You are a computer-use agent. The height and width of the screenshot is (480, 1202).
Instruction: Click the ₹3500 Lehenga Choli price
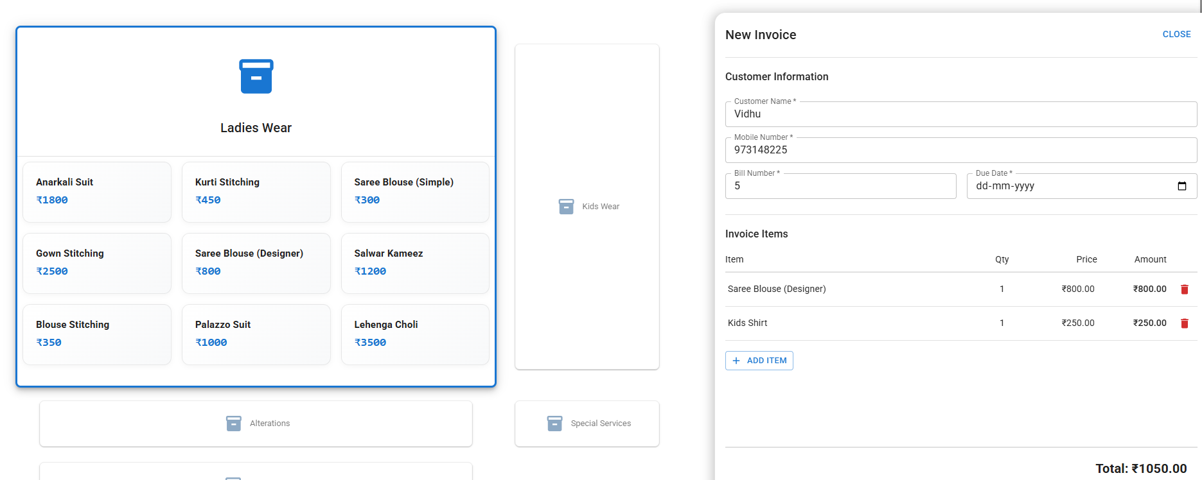(x=370, y=343)
